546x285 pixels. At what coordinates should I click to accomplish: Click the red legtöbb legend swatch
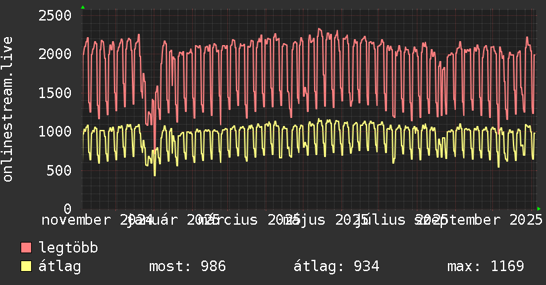tap(26, 247)
